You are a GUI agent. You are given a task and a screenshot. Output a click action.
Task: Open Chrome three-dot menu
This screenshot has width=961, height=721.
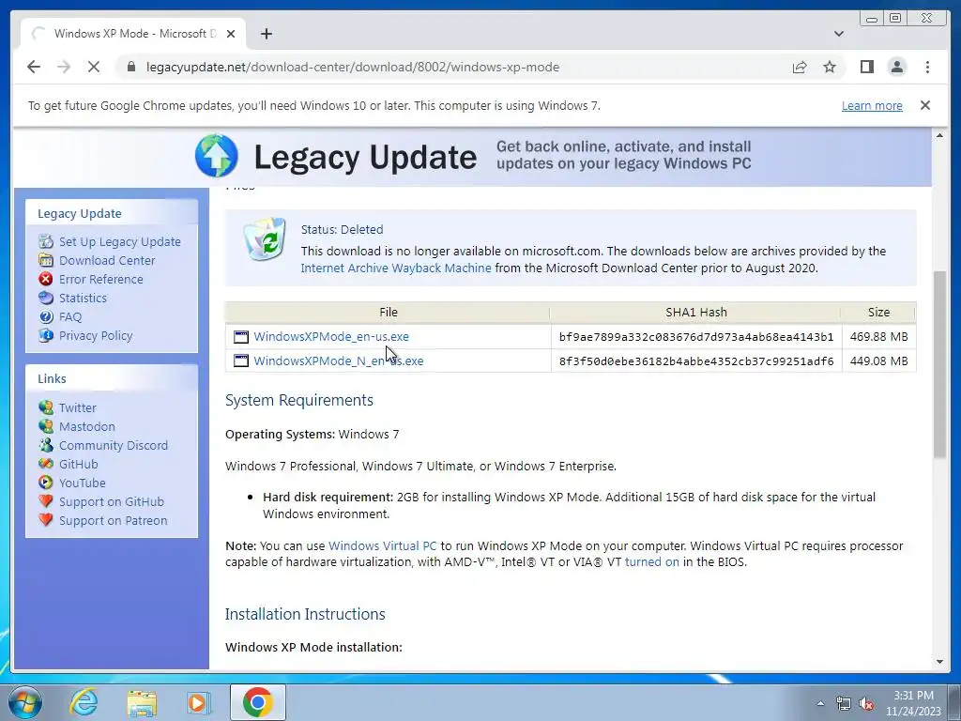point(927,67)
